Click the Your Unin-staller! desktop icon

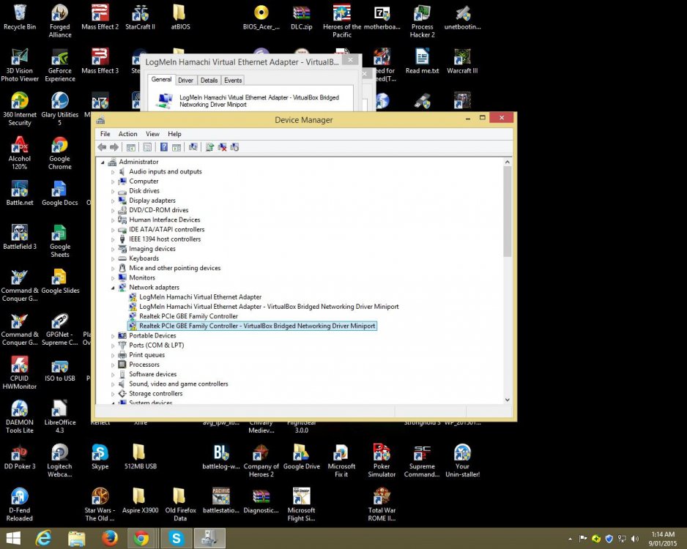pyautogui.click(x=462, y=460)
